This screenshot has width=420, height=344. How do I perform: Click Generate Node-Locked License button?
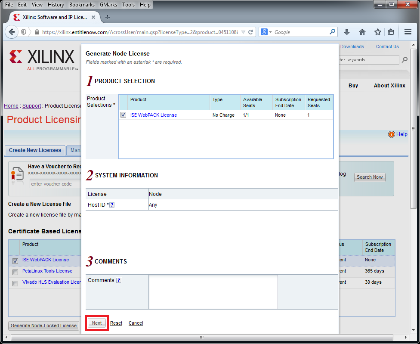[43, 325]
